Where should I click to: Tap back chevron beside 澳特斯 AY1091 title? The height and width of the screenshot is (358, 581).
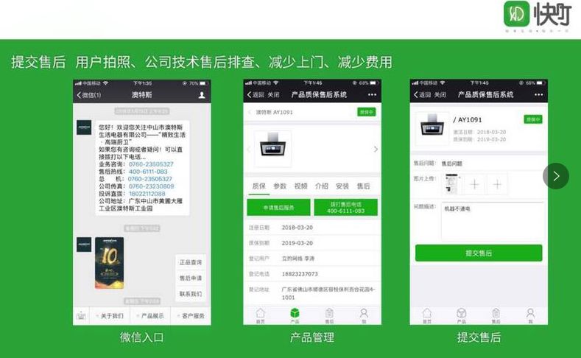[x=250, y=112]
